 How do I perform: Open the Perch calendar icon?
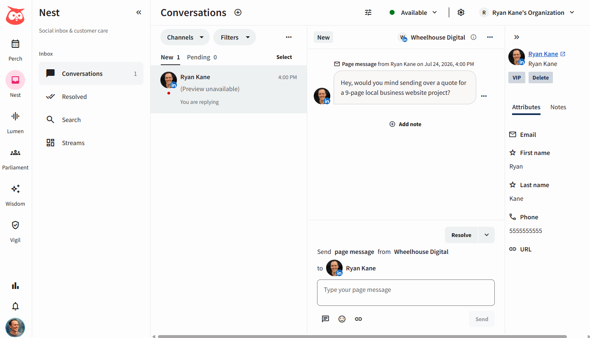pos(15,44)
